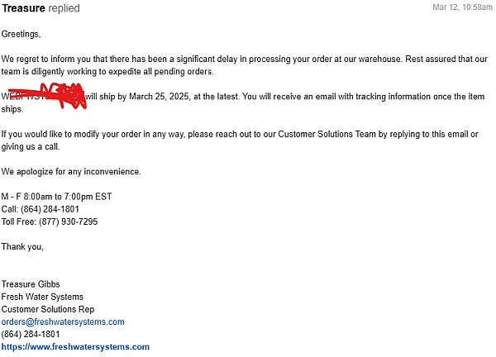Click the Mar 12, 10:58am timestamp
The width and height of the screenshot is (496, 357).
(x=463, y=7)
